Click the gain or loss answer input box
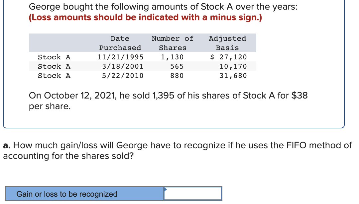The height and width of the screenshot is (204, 359). click(x=193, y=193)
